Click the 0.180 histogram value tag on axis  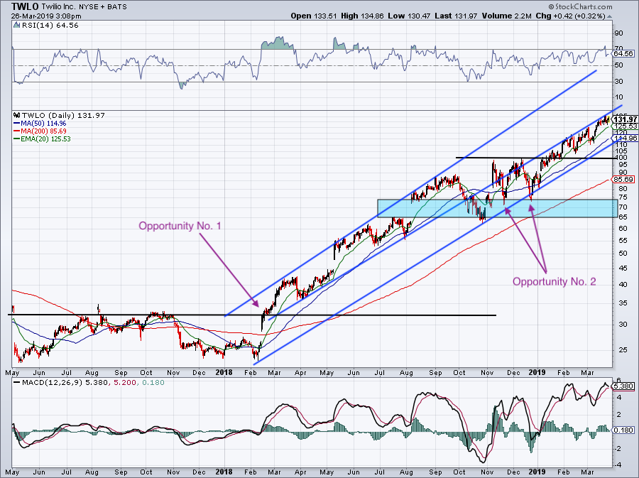[623, 430]
